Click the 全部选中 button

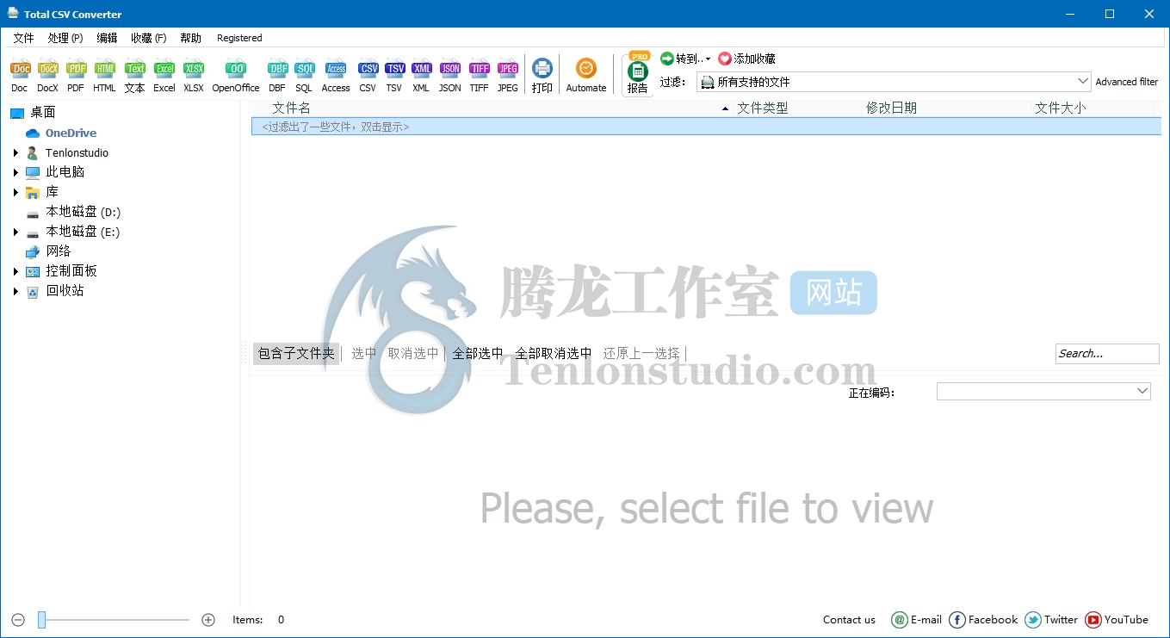[x=478, y=353]
